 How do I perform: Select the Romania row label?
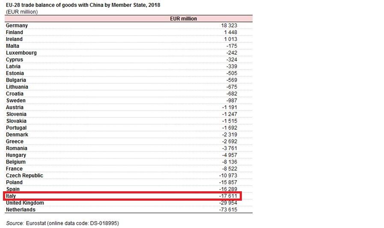point(17,149)
